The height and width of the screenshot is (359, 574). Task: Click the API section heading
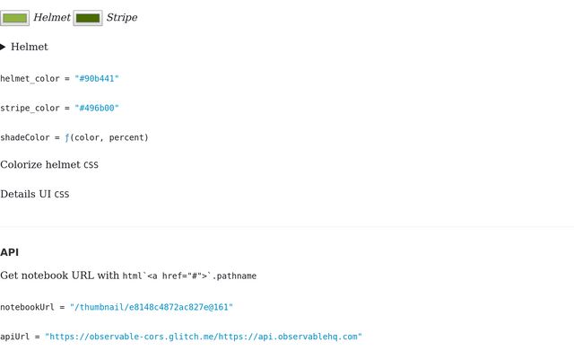click(10, 252)
